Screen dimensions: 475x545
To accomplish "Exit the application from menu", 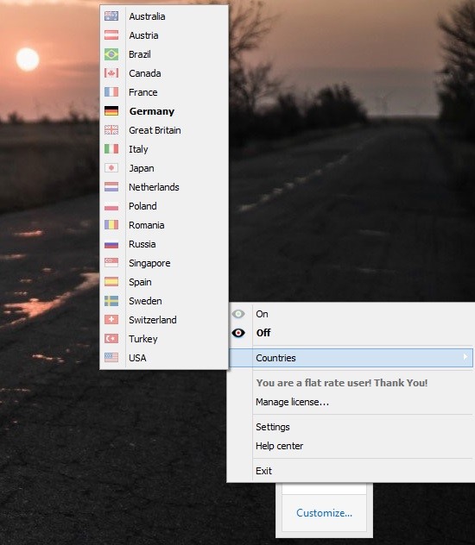I will pyautogui.click(x=263, y=471).
